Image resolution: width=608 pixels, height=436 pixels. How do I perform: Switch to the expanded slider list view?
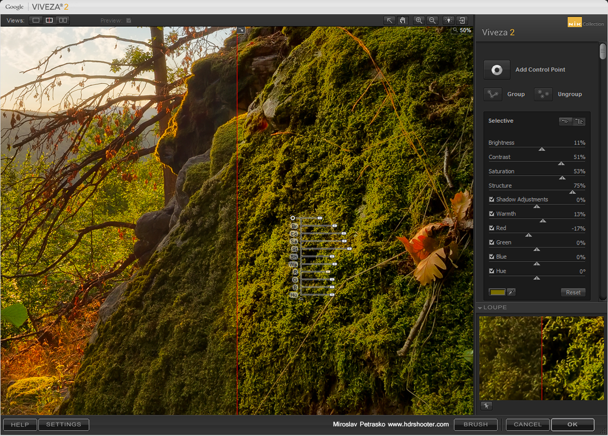pos(579,122)
